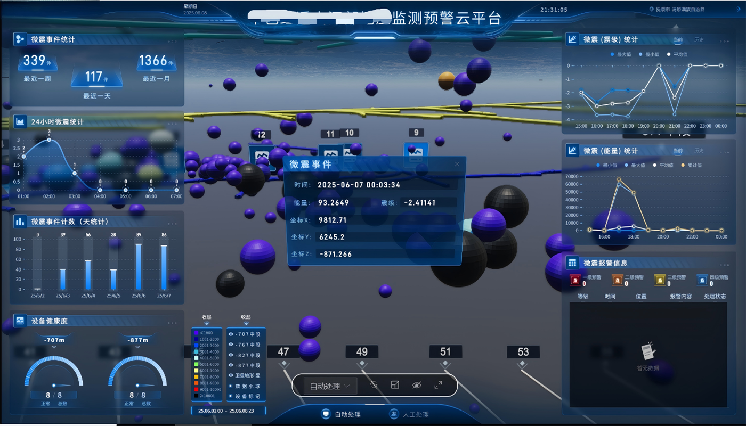Click the 微震(震级)统计 chart icon
The image size is (746, 426).
pyautogui.click(x=572, y=39)
